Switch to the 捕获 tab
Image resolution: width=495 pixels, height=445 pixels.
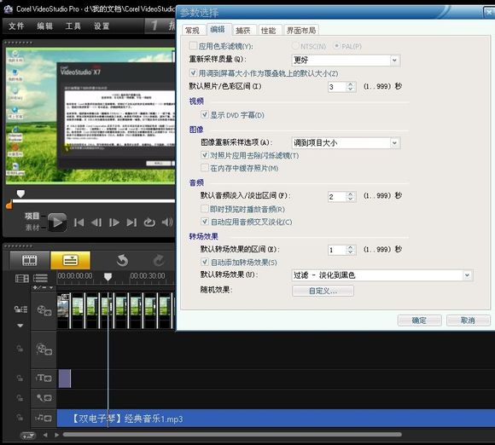point(243,31)
